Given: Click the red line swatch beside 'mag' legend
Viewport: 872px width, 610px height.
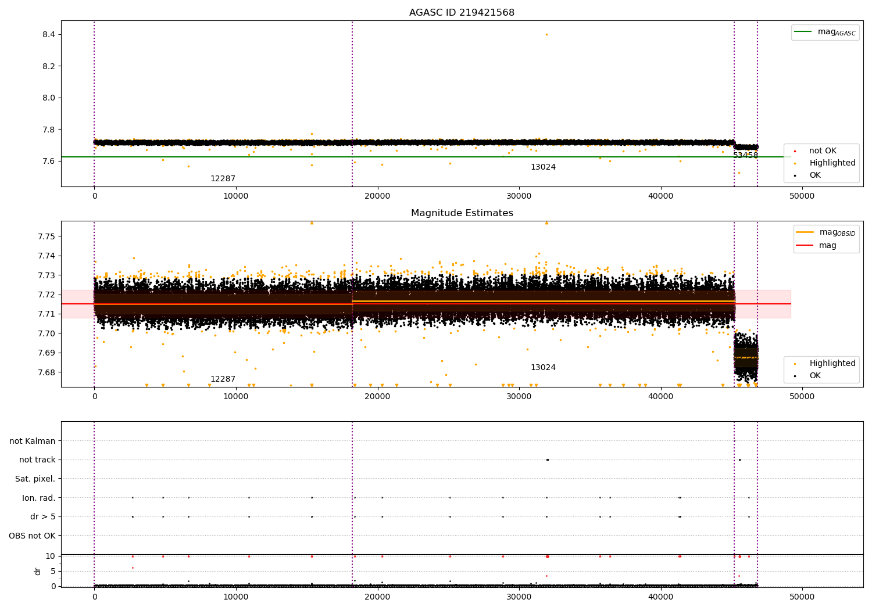Looking at the screenshot, I should coord(806,245).
